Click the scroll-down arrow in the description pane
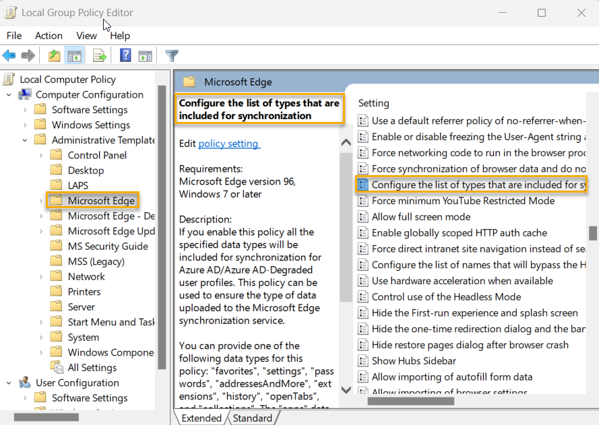Viewport: 599px width, 425px height. click(346, 389)
